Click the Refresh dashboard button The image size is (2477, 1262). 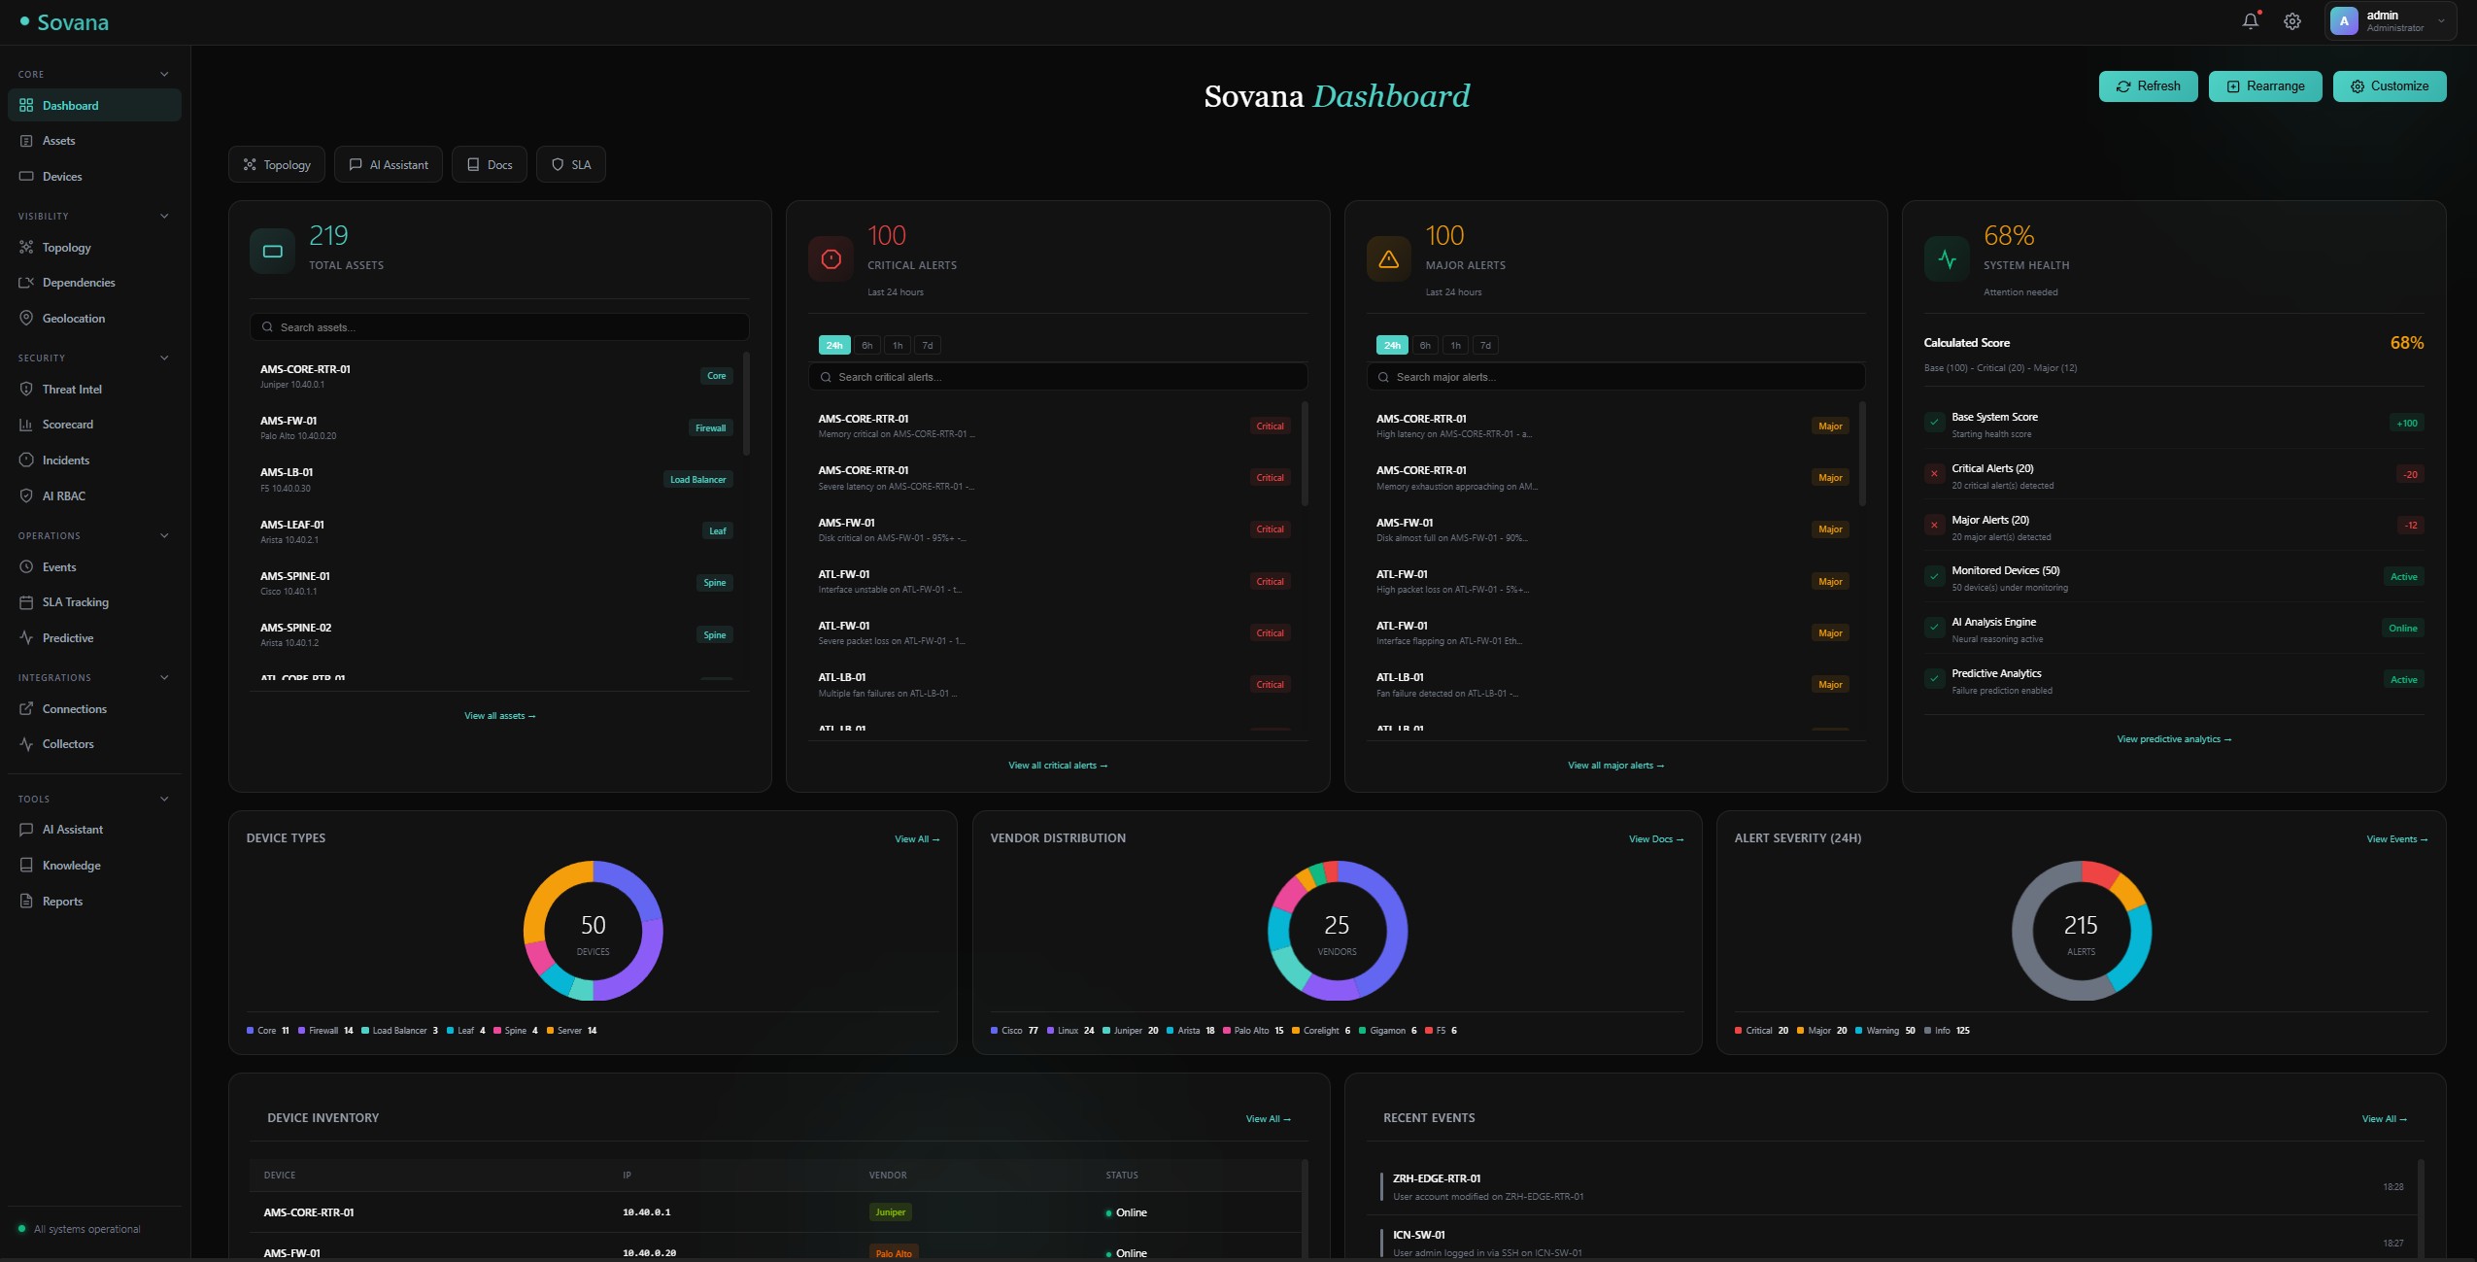[x=2147, y=85]
